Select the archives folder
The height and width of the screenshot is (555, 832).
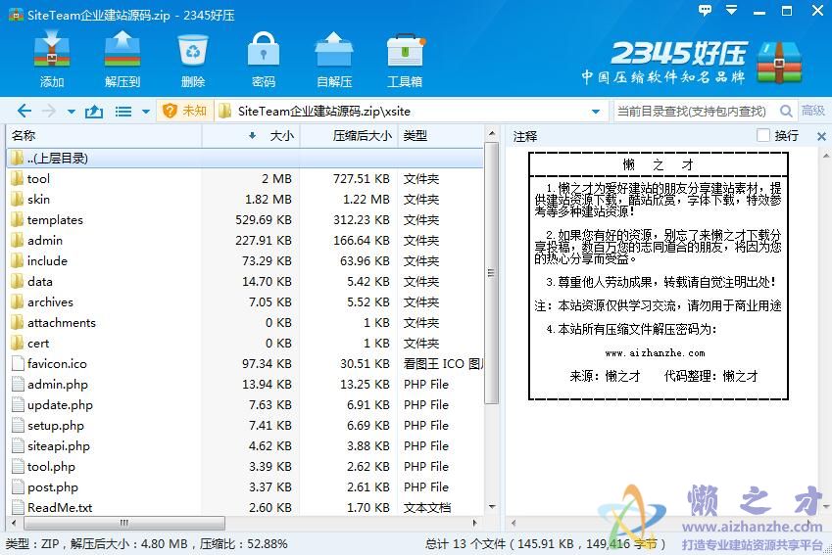click(245, 302)
